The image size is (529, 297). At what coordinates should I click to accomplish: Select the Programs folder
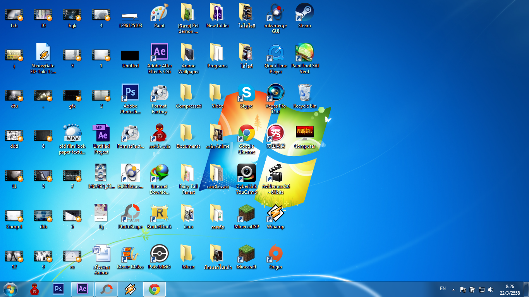217,56
